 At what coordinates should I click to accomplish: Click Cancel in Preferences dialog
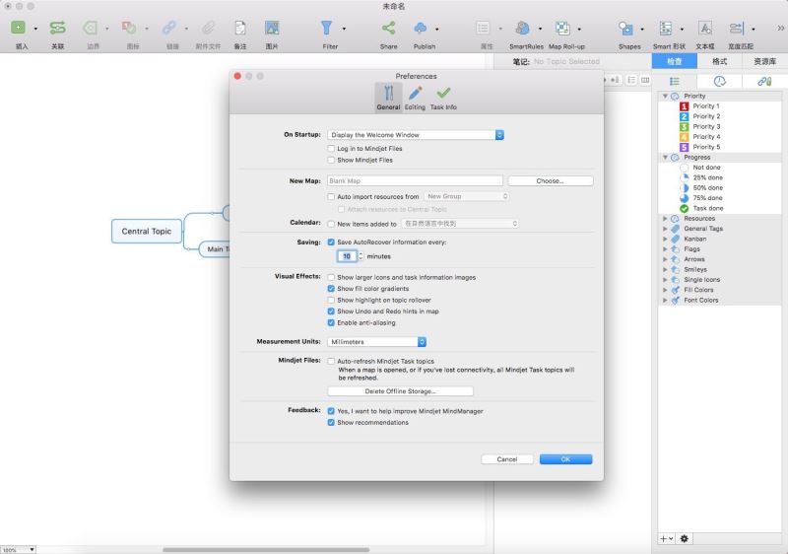point(507,459)
